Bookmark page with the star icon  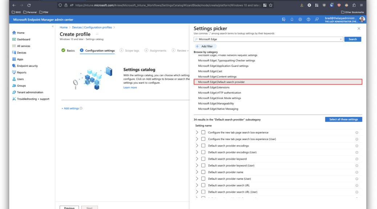click(271, 5)
